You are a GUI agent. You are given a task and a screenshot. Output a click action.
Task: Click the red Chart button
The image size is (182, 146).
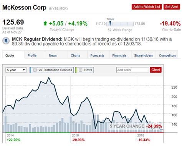coord(156,70)
